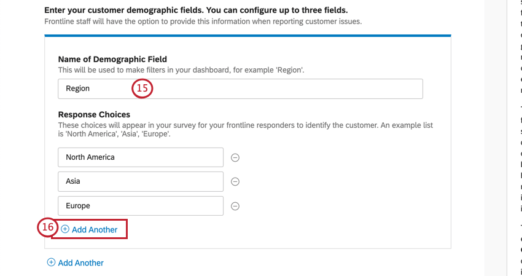
Task: Select the Asia response choice field
Action: [x=140, y=181]
